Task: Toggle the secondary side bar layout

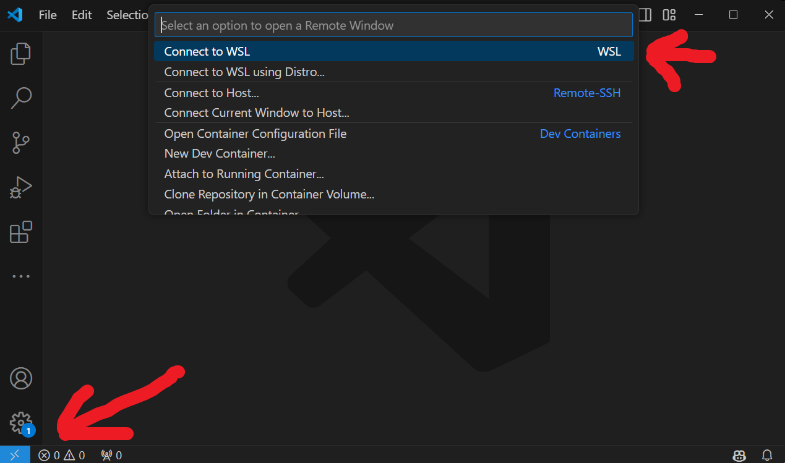Action: point(645,15)
